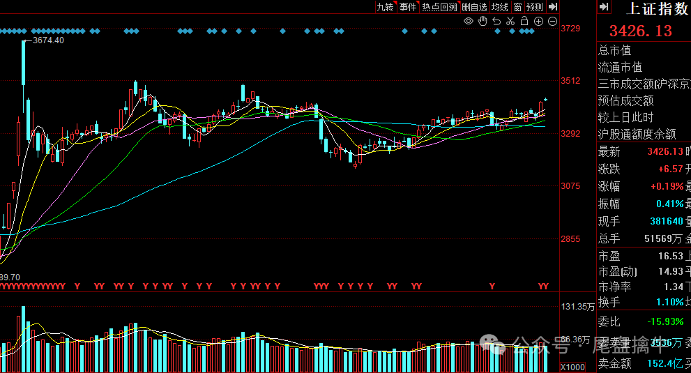Screen dimensions: 691x373
Task: Toggle the 均线 moving averages button
Action: point(500,7)
